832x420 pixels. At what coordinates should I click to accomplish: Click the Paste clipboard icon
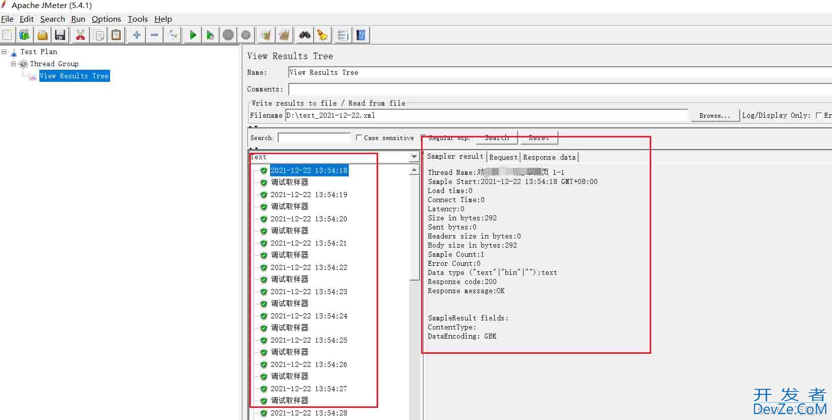(x=116, y=35)
